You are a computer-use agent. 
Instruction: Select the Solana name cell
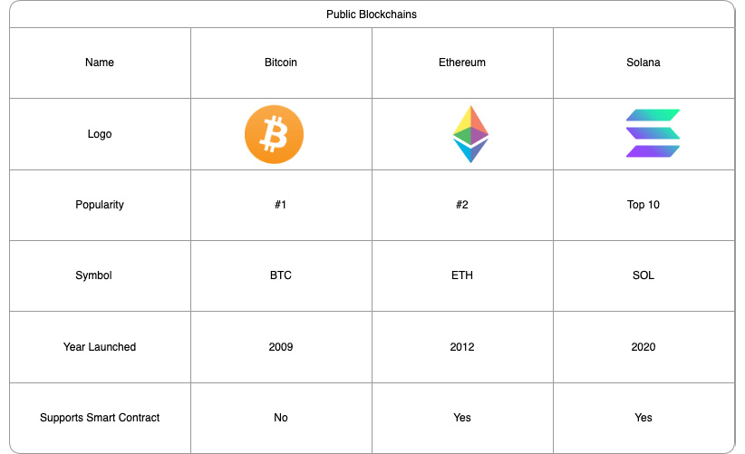[x=643, y=63]
